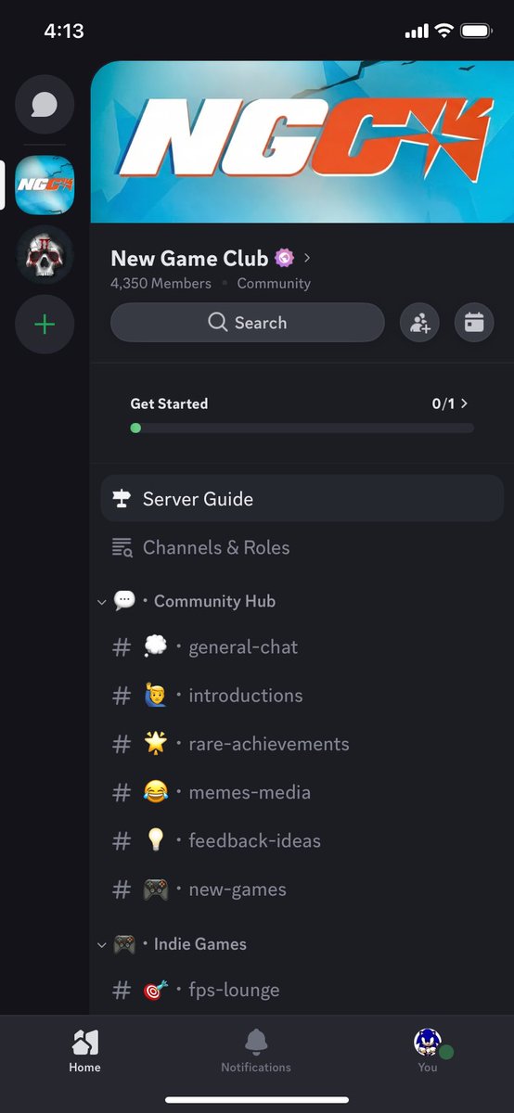Tap the Search field
This screenshot has width=514, height=1113.
click(247, 323)
